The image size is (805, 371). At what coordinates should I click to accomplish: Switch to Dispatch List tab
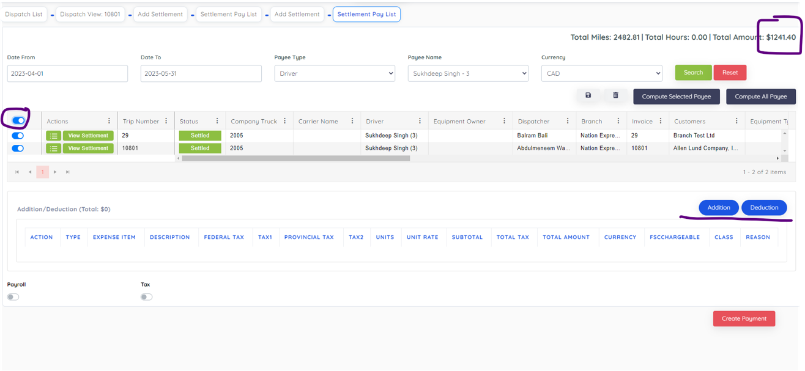(x=24, y=14)
